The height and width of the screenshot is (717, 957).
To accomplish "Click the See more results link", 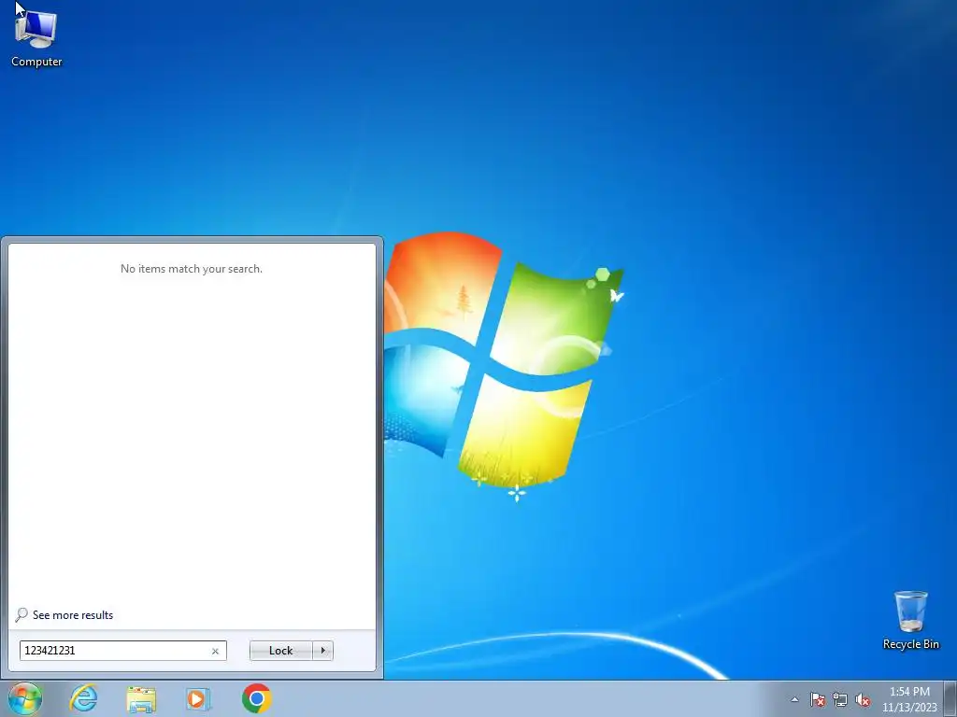I will click(73, 615).
